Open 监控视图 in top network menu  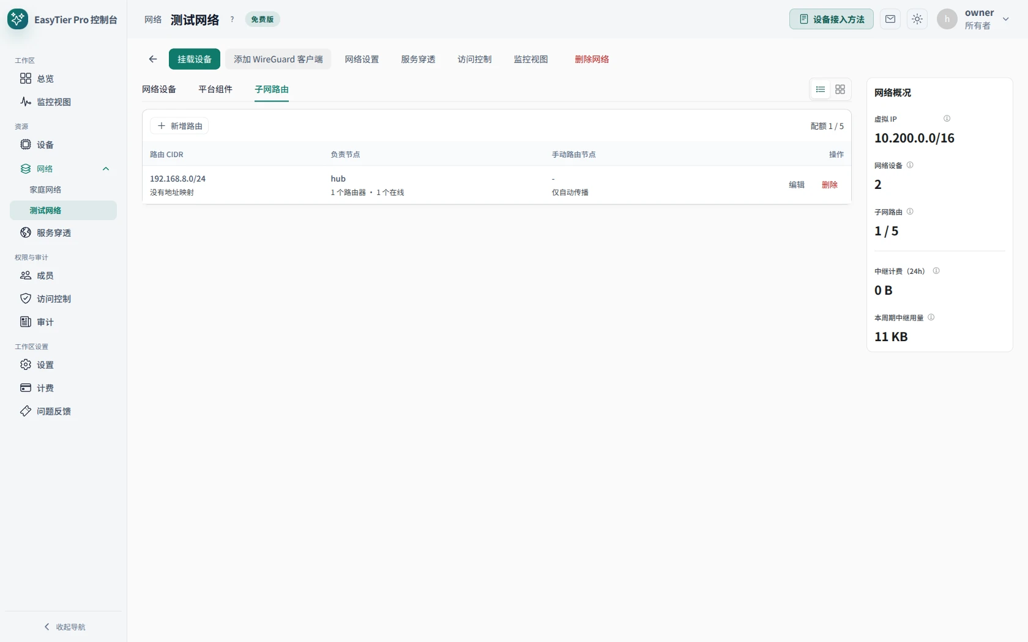click(531, 59)
